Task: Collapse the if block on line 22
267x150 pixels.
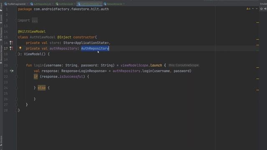Action: pos(17,77)
